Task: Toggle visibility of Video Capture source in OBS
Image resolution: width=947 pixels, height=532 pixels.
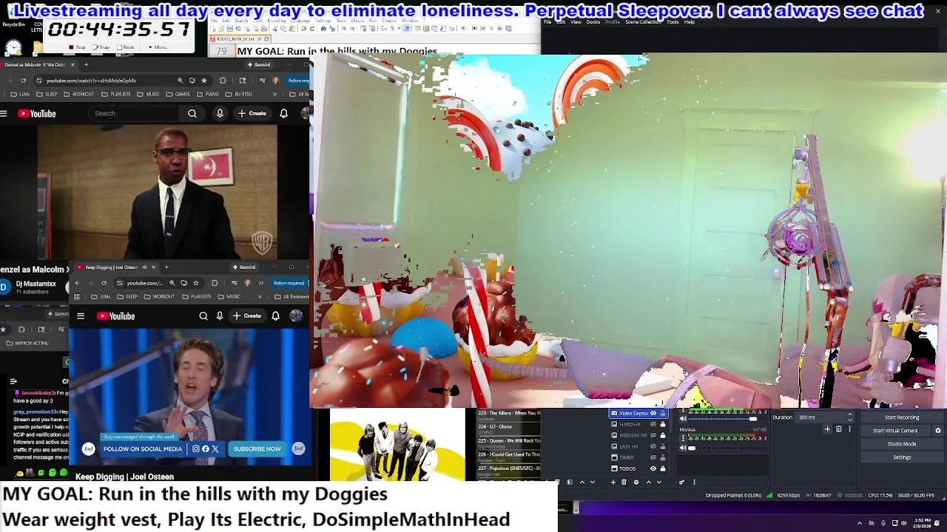Action: 653,413
